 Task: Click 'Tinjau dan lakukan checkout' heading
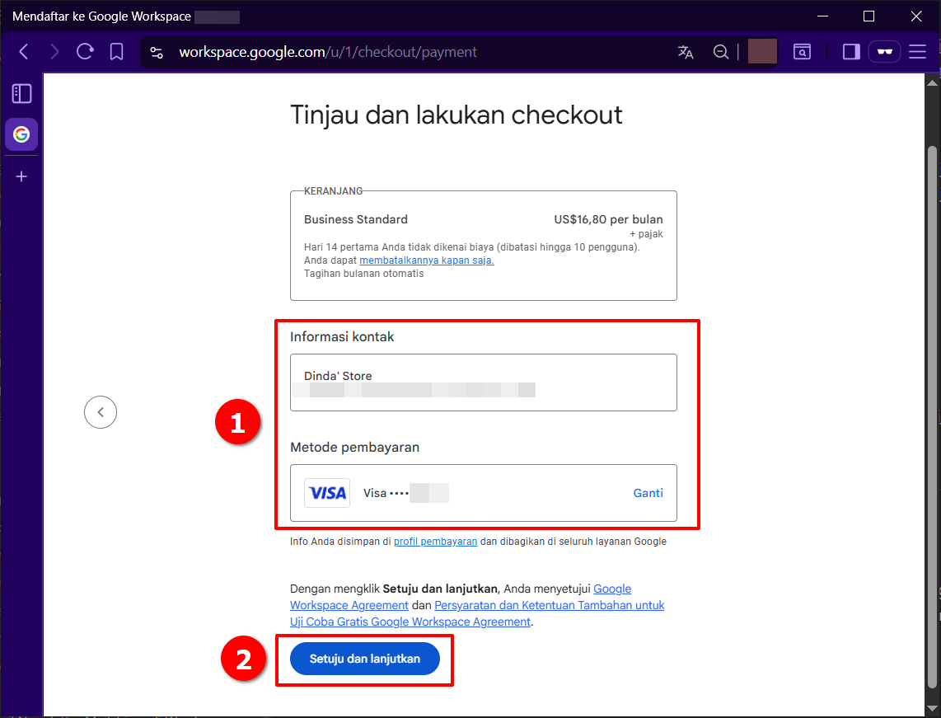[456, 115]
